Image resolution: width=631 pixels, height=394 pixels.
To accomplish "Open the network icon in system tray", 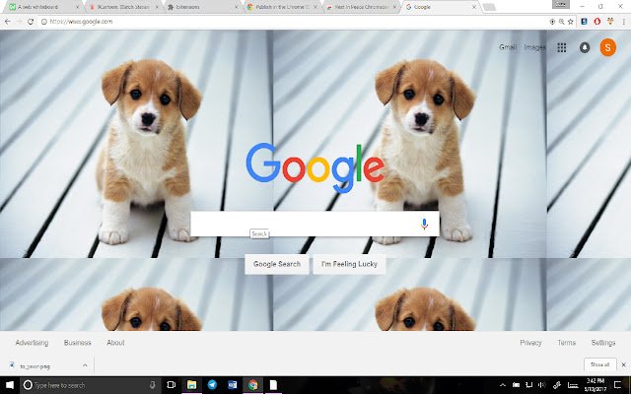I will point(529,385).
